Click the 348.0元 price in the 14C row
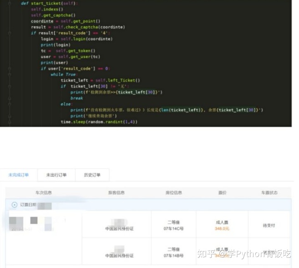This screenshot has height=268, width=299. [222, 228]
